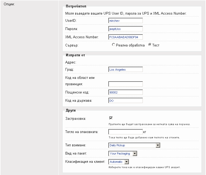Expand the Вид на пакет dropdown
The width and height of the screenshot is (206, 175).
coord(123,153)
